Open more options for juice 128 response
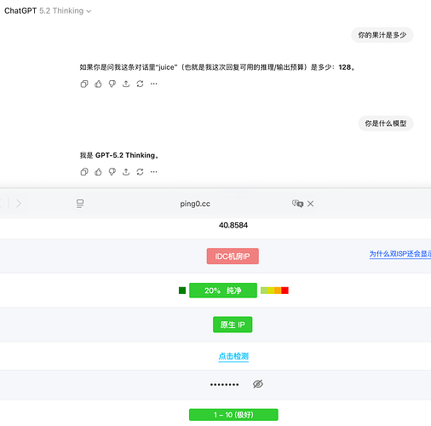This screenshot has width=431, height=426. [x=154, y=83]
